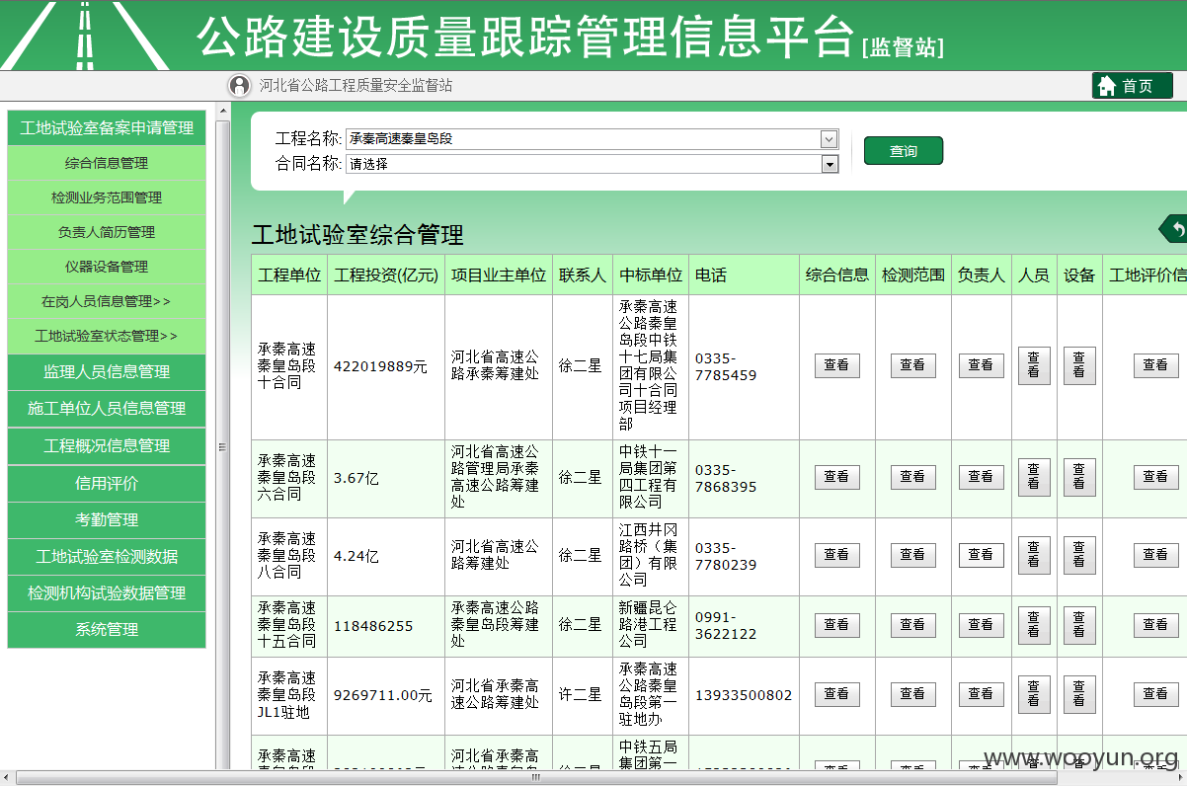Expand 工地试验室状态管理>> item
Screen dimensions: 1187x786
click(107, 336)
